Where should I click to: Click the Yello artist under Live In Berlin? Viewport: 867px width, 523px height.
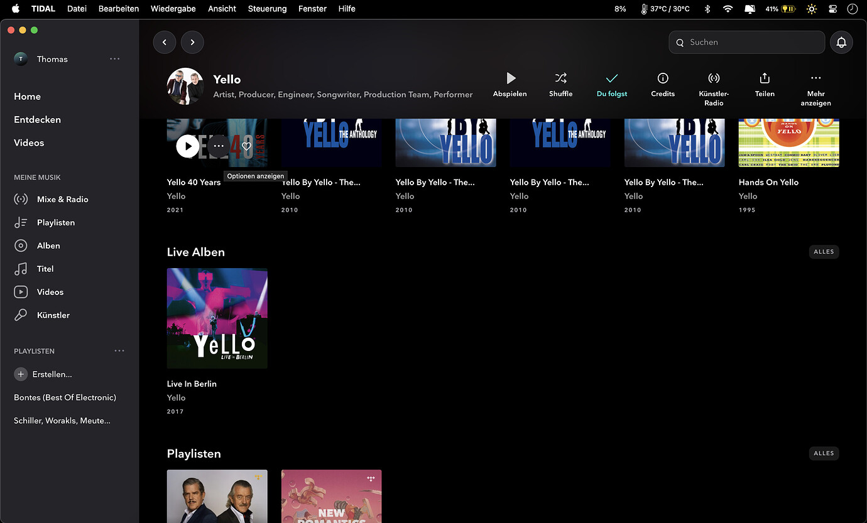[176, 397]
